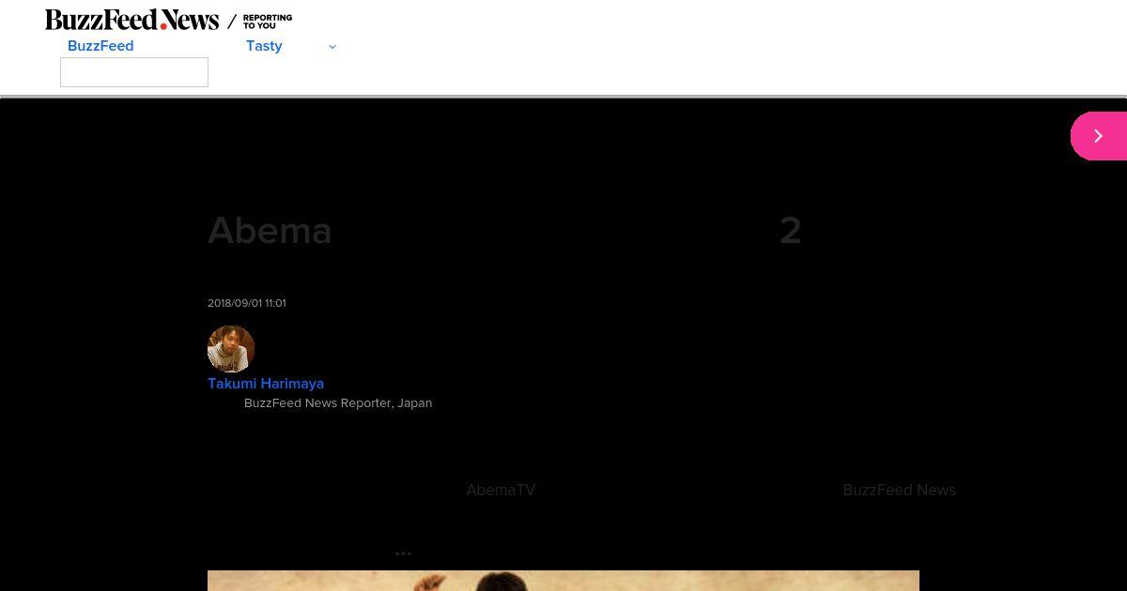Click BuzzFeed News text in the subtitle
Viewport: 1127px width, 591px height.
click(899, 490)
